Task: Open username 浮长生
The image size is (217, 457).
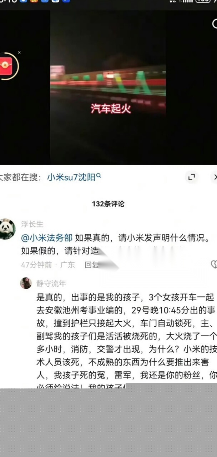Action: pyautogui.click(x=32, y=224)
